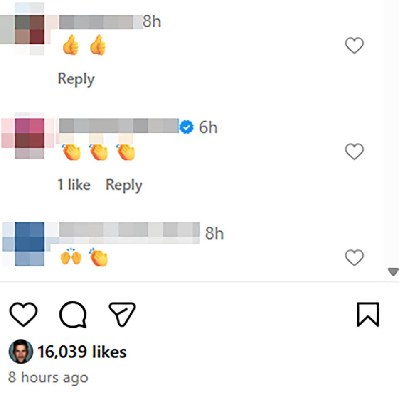This screenshot has width=399, height=396.
Task: Like the post with the large heart icon
Action: pos(23,314)
